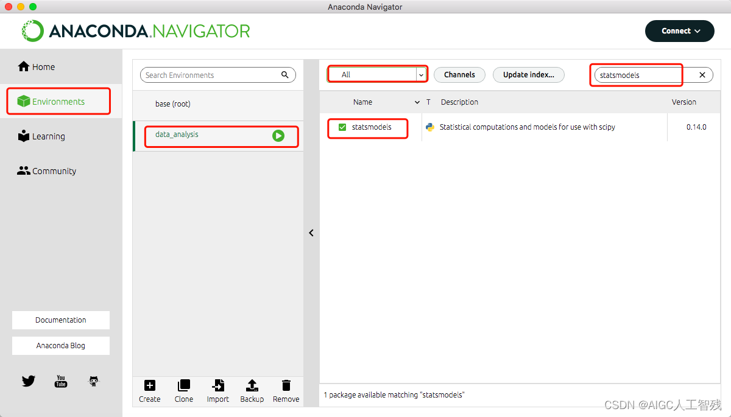
Task: Collapse the environments panel with left arrow
Action: (x=311, y=233)
